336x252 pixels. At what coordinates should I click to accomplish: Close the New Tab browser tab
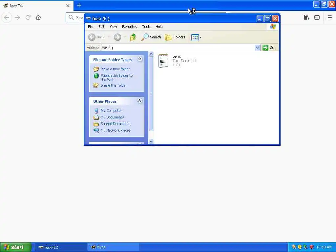pyautogui.click(x=68, y=6)
